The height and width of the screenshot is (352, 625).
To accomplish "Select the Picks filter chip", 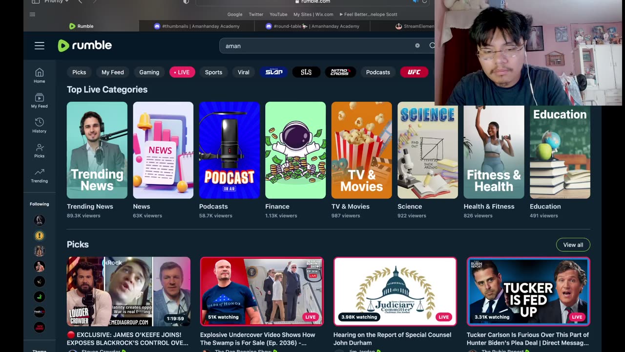I will click(79, 72).
